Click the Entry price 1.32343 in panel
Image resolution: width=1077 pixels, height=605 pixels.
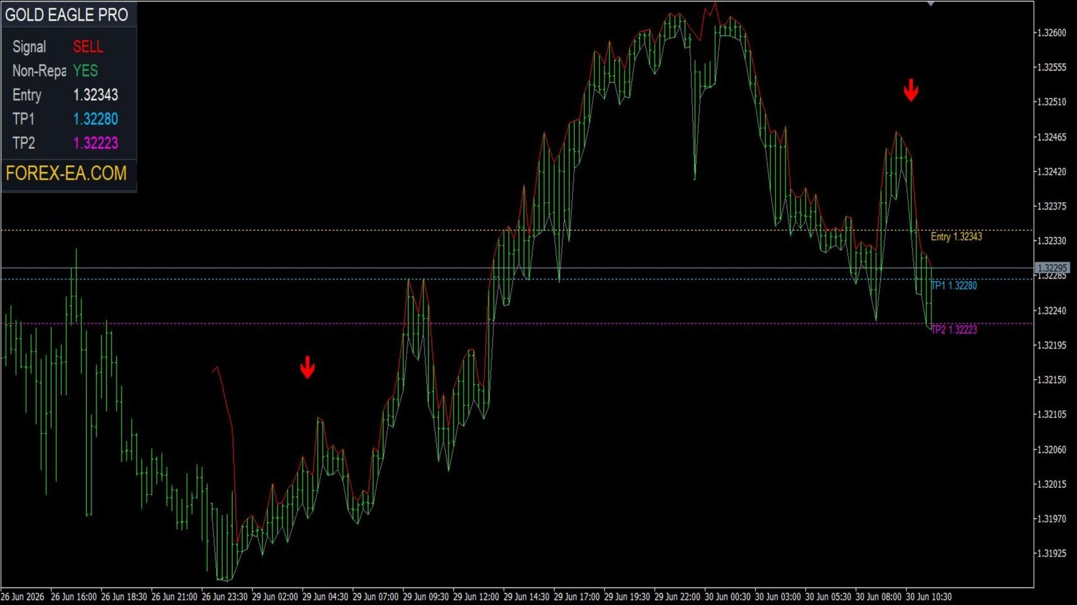point(95,95)
